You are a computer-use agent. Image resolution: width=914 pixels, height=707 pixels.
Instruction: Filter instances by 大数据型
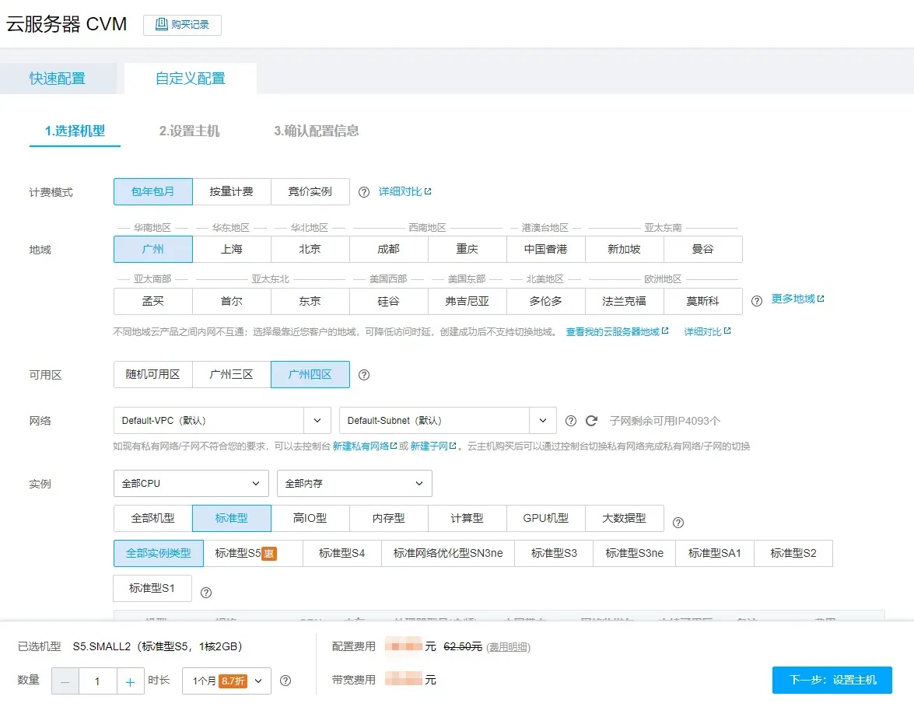click(625, 519)
